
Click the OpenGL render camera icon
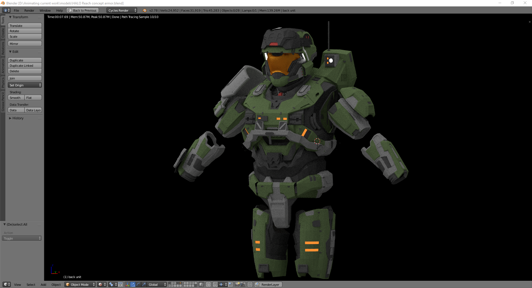pos(237,284)
